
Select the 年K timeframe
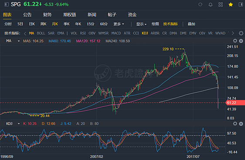pos(78,24)
